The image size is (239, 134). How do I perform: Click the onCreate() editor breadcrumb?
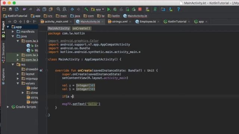(81, 28)
